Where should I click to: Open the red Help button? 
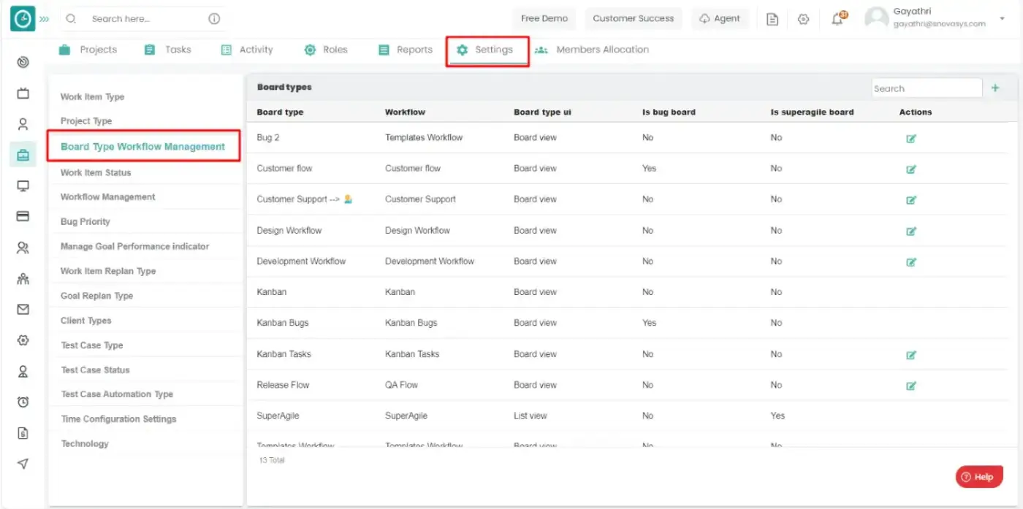(978, 477)
